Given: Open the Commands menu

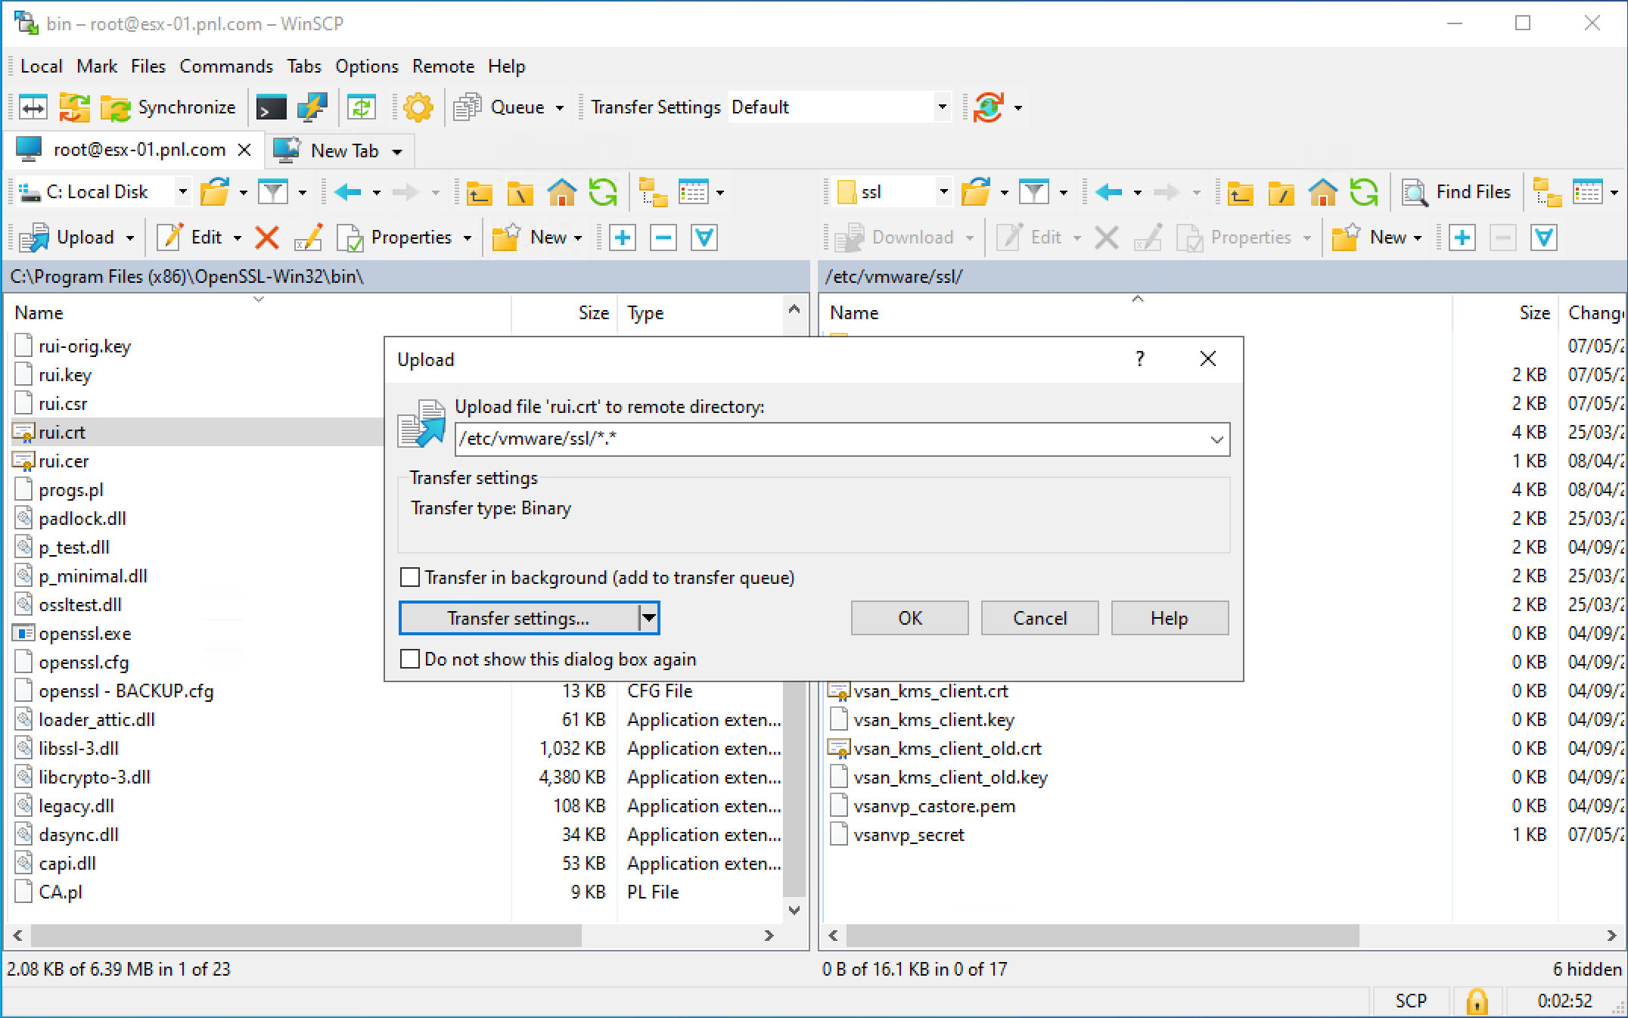Looking at the screenshot, I should (226, 67).
